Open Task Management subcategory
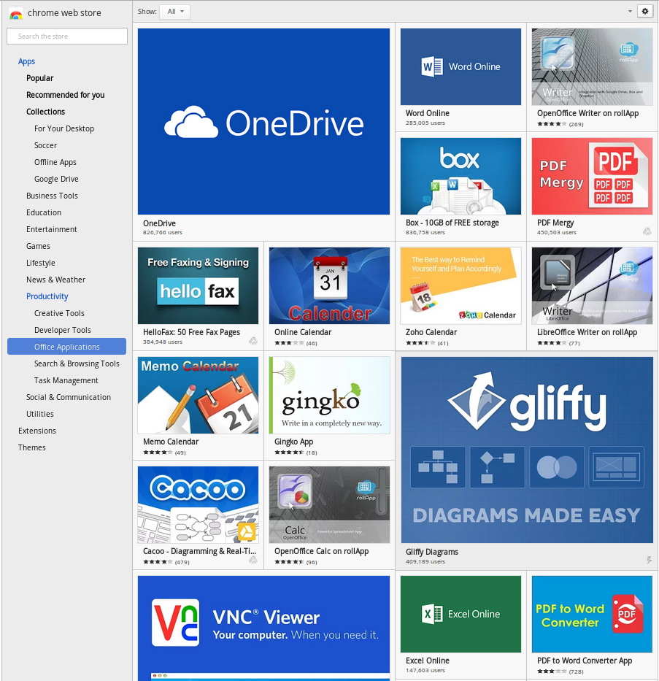This screenshot has width=659, height=681. tap(66, 380)
